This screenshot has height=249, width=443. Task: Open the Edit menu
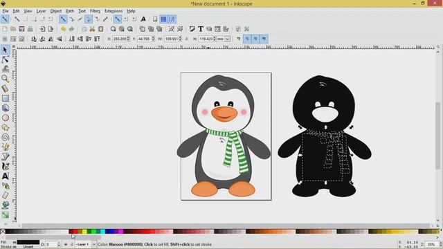pyautogui.click(x=16, y=11)
